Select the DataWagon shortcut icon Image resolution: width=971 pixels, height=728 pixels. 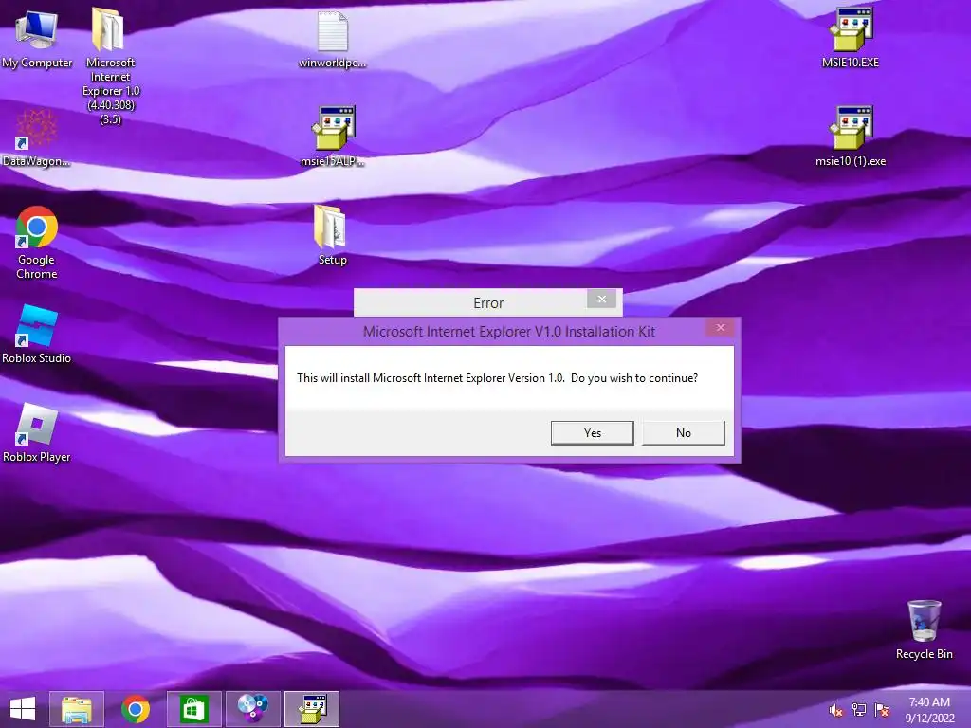click(36, 137)
